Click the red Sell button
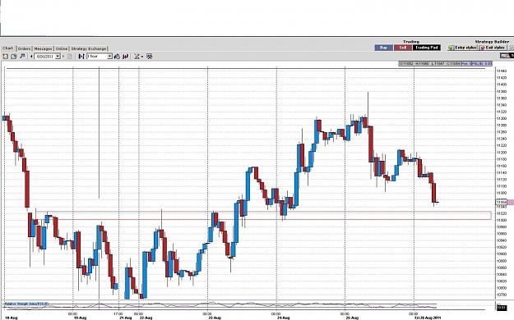This screenshot has width=514, height=320. click(x=402, y=48)
